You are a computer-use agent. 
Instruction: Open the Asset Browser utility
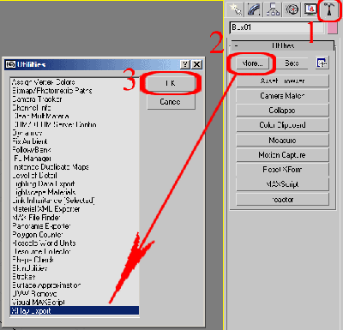coord(282,81)
